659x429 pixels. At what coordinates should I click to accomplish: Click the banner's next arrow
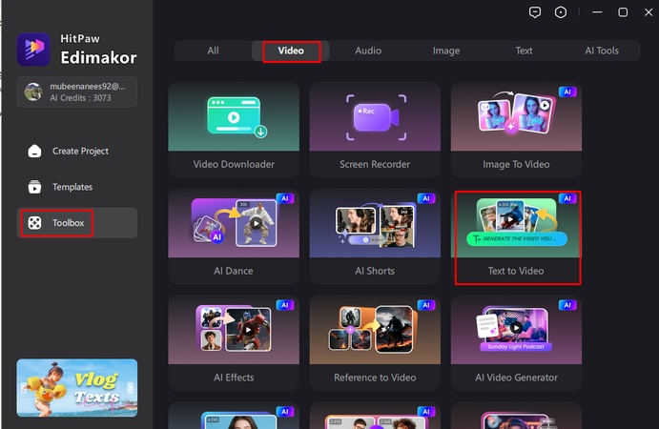[x=131, y=388]
